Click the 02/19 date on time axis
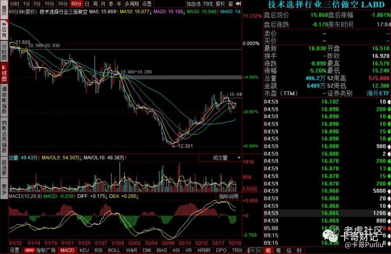Viewport: 391px width, 254px height. [235, 243]
